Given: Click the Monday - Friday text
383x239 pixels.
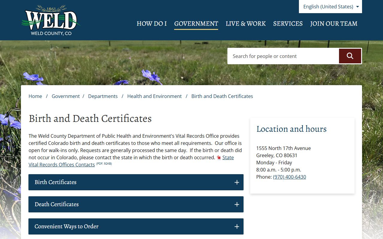Looking at the screenshot, I should click(x=274, y=163).
